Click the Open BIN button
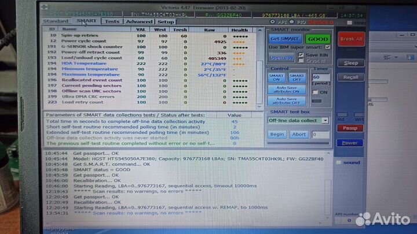This screenshot has height=234, width=417. click(281, 58)
